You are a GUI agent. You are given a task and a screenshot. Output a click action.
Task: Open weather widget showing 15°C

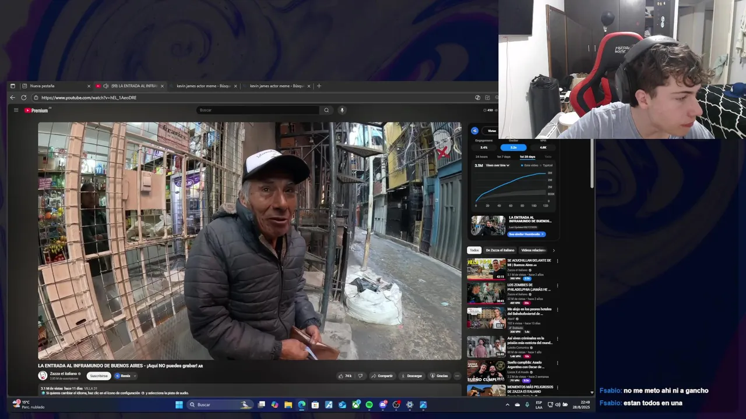tap(28, 404)
